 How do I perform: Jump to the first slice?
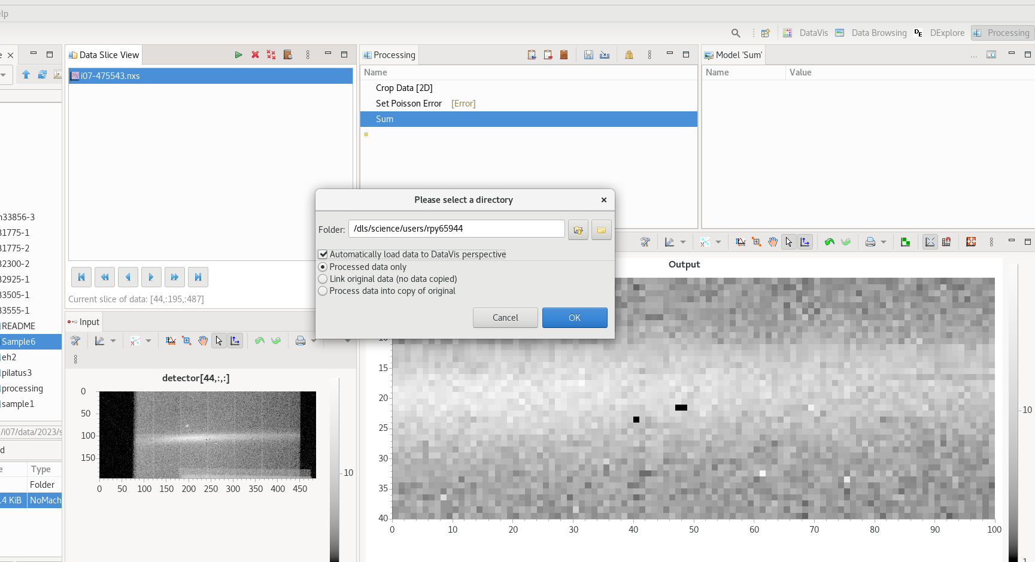(x=81, y=277)
